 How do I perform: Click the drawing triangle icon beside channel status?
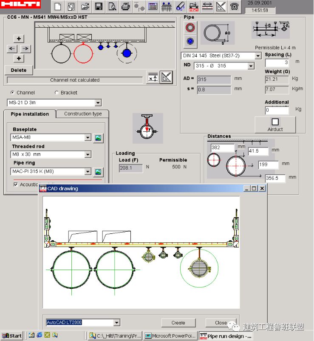[167, 77]
